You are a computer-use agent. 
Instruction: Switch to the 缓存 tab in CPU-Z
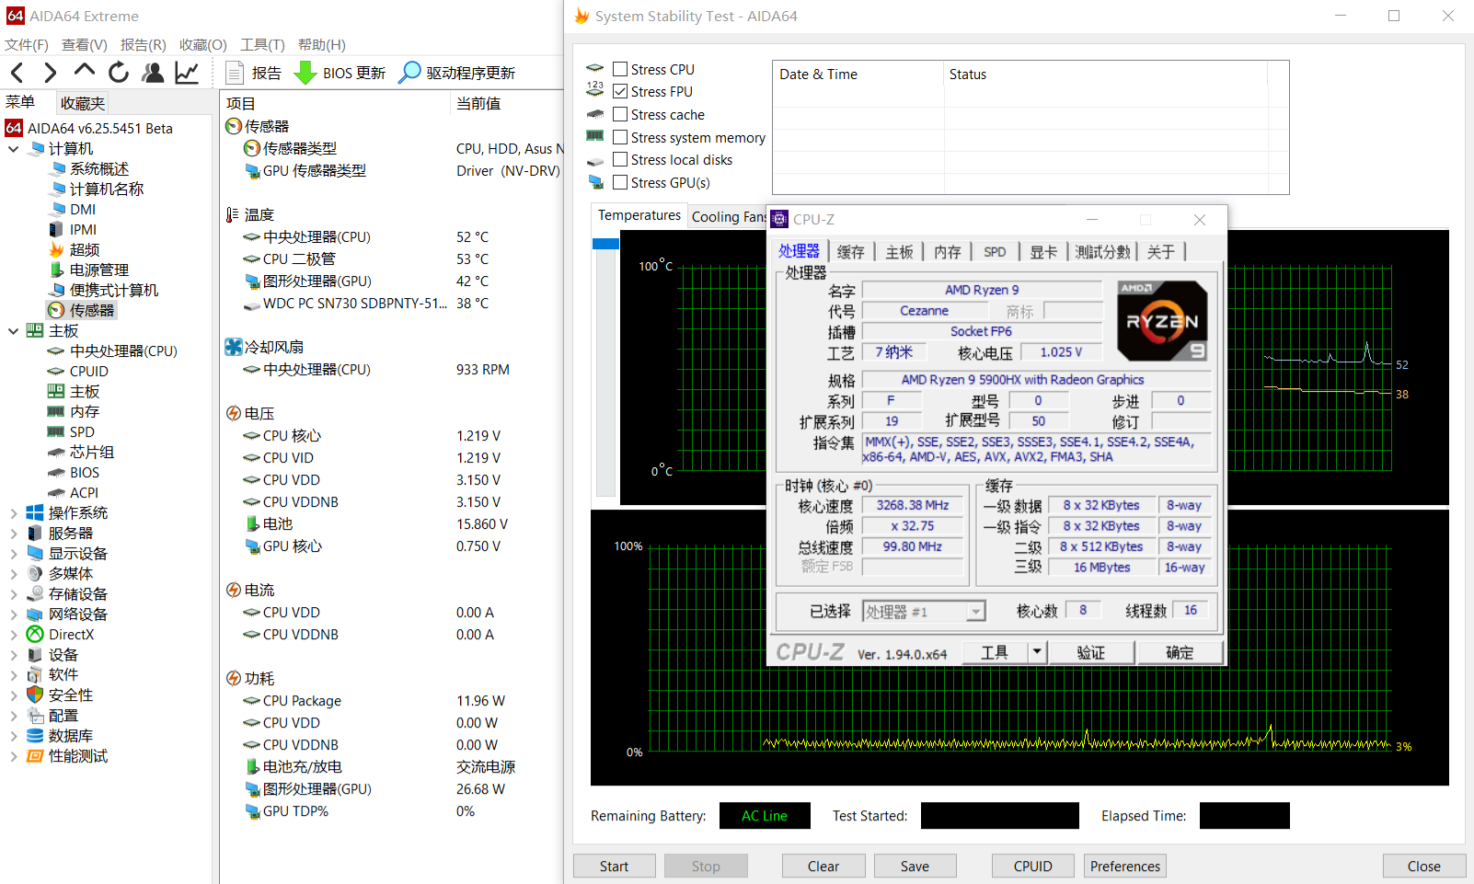pos(850,250)
